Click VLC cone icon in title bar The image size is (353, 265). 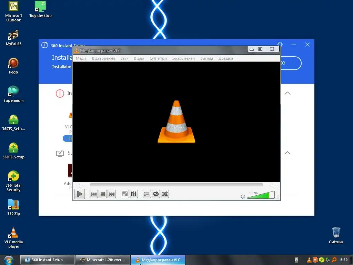(x=76, y=50)
